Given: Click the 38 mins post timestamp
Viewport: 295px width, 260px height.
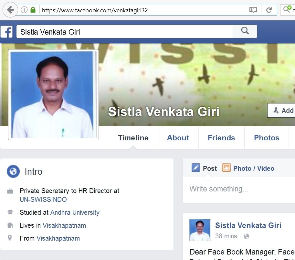Looking at the screenshot, I should (x=226, y=236).
